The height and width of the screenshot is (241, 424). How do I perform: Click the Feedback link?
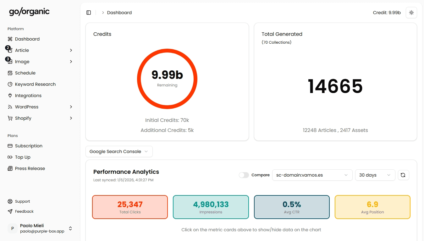coord(24,211)
